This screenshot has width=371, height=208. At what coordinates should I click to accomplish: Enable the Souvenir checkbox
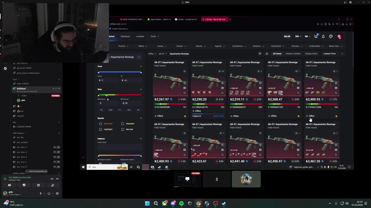point(123,124)
